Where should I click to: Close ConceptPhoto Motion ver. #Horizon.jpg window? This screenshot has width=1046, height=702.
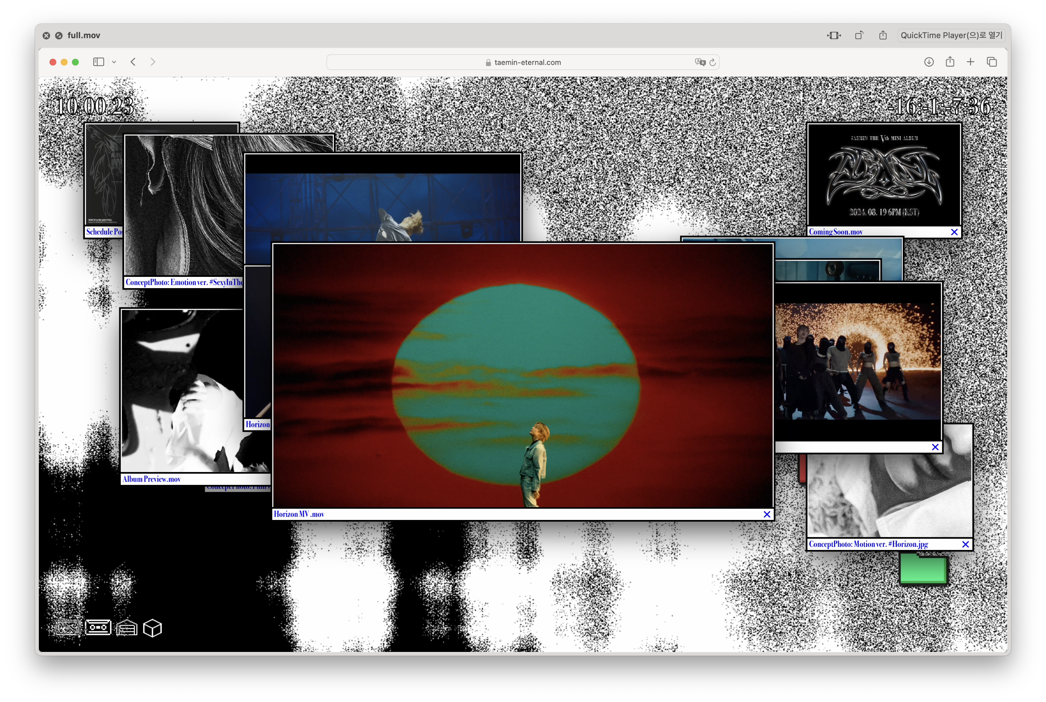[x=965, y=544]
